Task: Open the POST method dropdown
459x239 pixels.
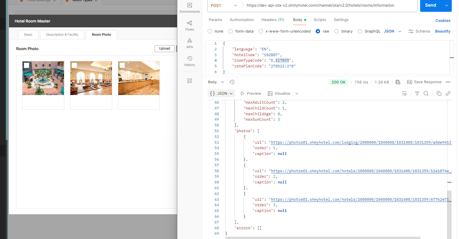Action: [x=224, y=5]
